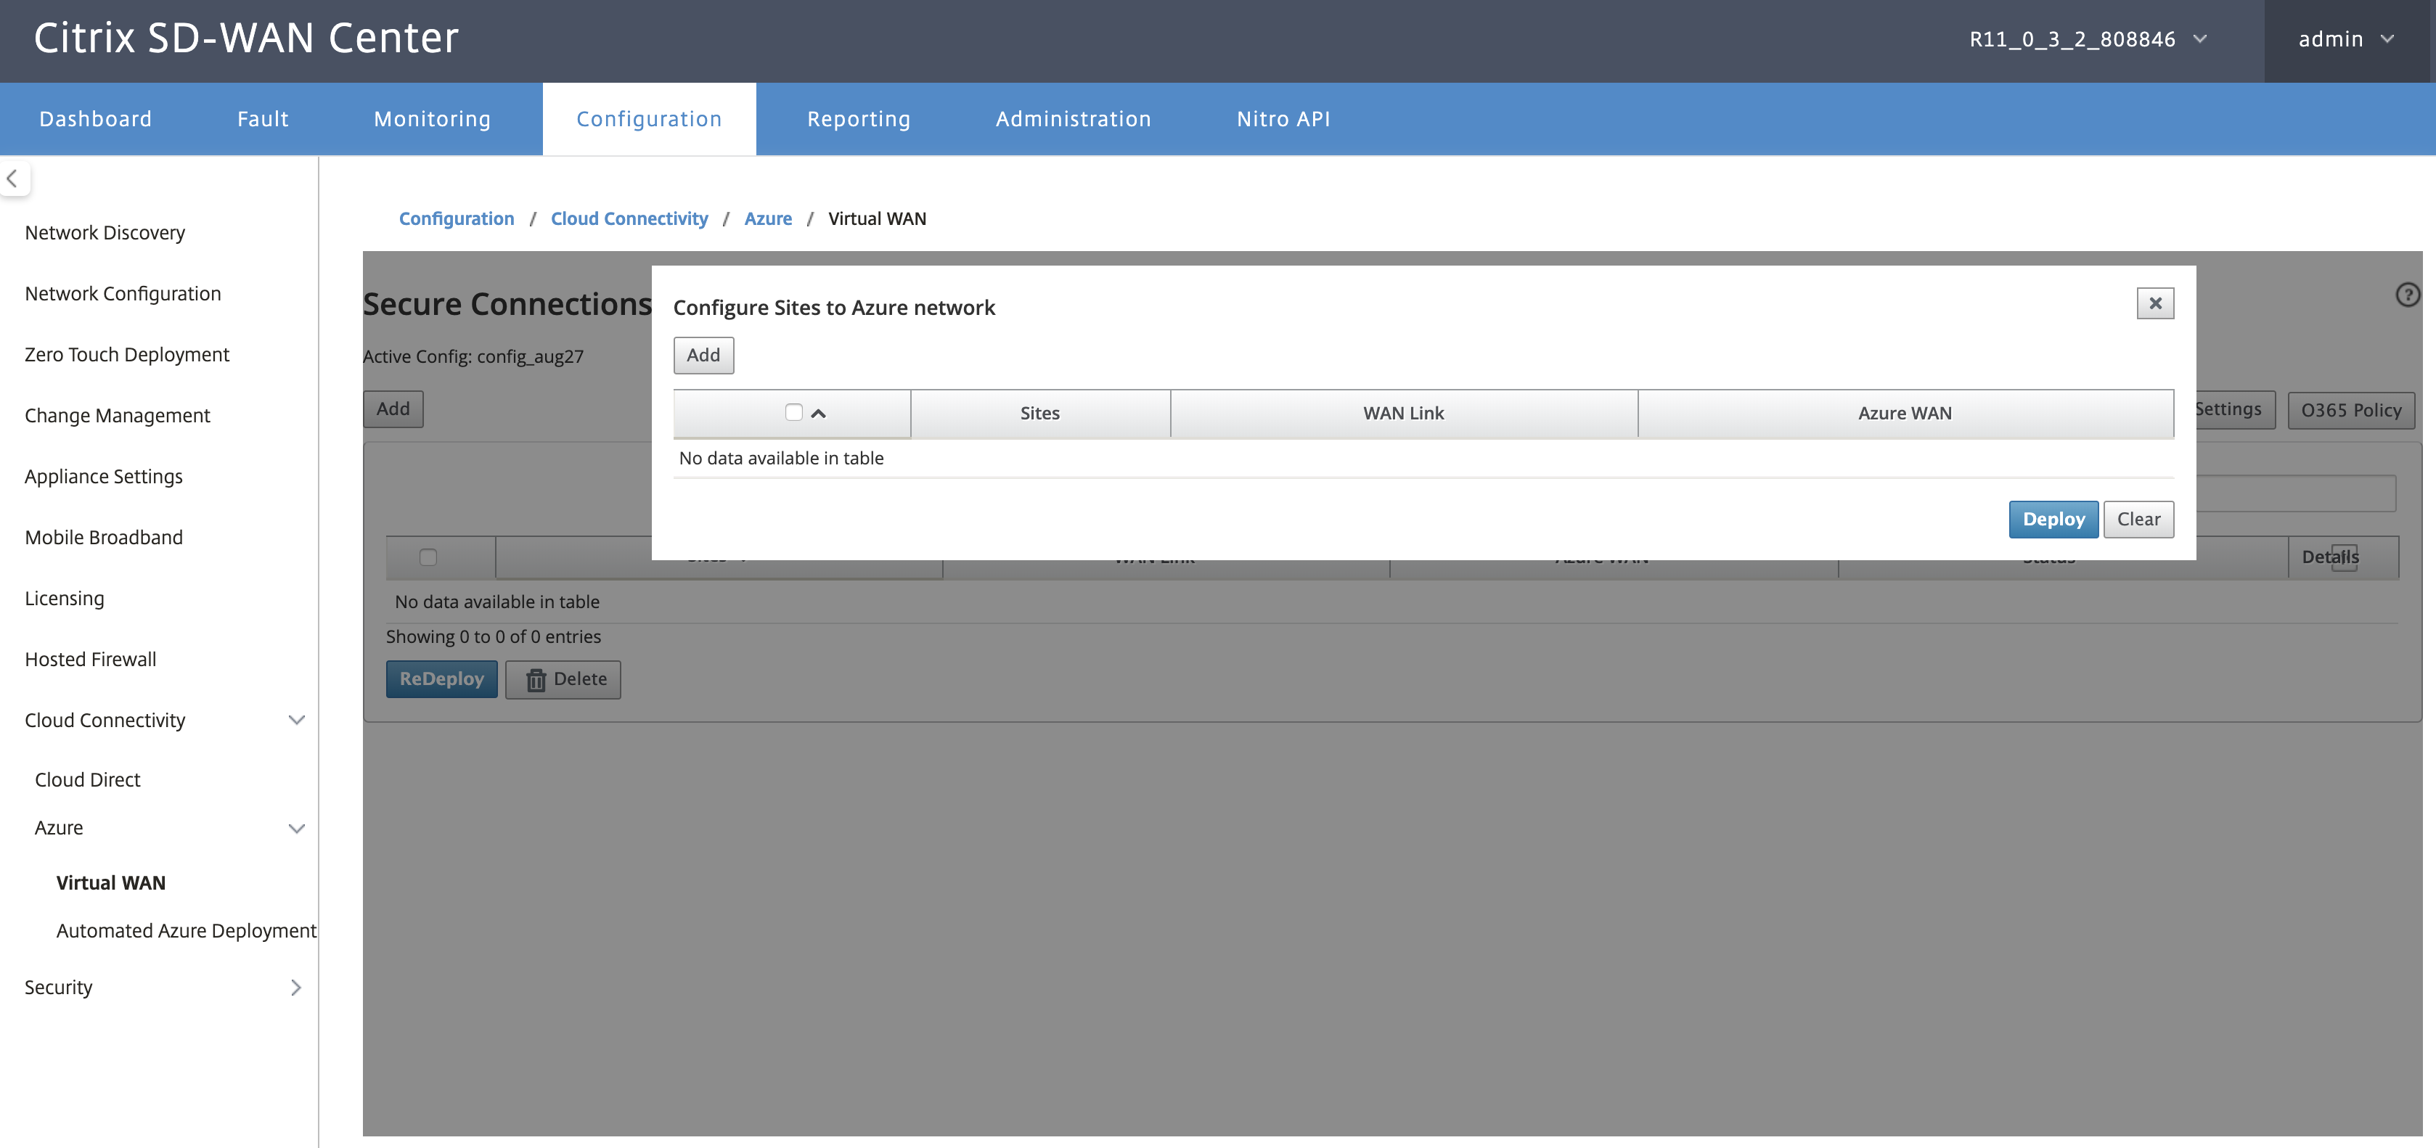Go to Appliance Settings in the sidebar
This screenshot has width=2436, height=1148.
tap(103, 477)
